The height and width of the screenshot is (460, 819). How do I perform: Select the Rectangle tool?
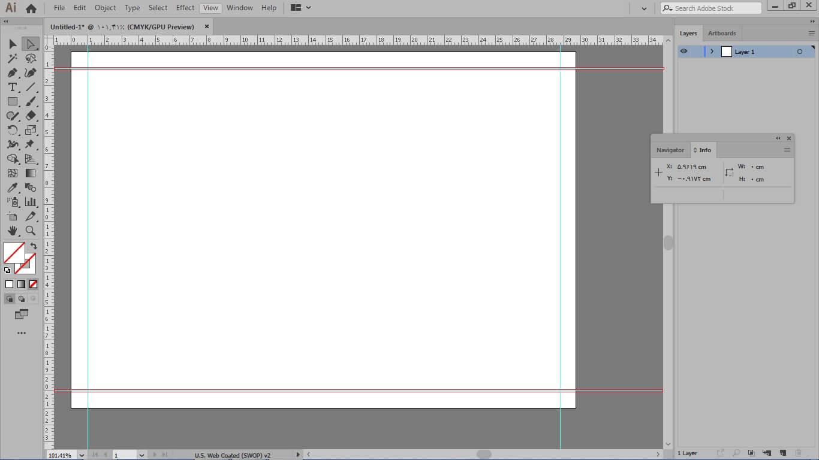click(12, 101)
